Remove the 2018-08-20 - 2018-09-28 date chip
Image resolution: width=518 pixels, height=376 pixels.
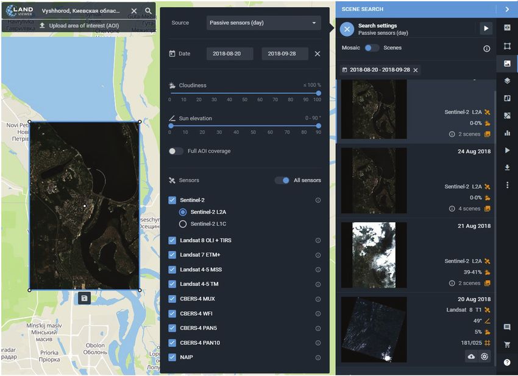[x=416, y=70]
